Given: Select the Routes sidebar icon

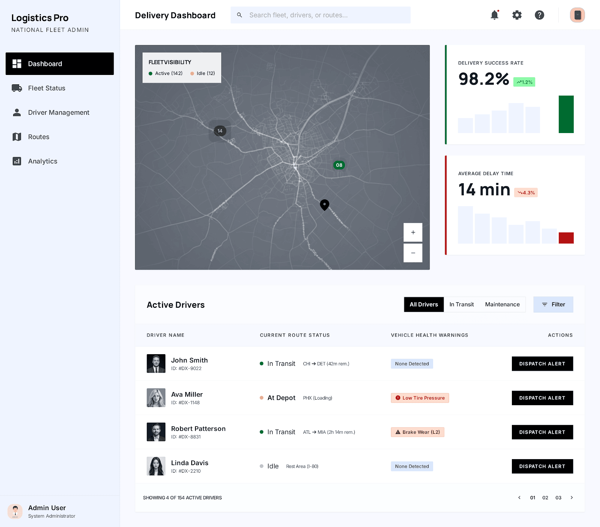Looking at the screenshot, I should (16, 137).
